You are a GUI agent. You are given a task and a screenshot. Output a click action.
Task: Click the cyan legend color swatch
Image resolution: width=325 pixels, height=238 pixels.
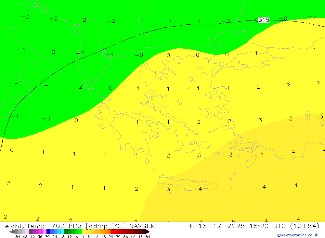tap(62, 232)
